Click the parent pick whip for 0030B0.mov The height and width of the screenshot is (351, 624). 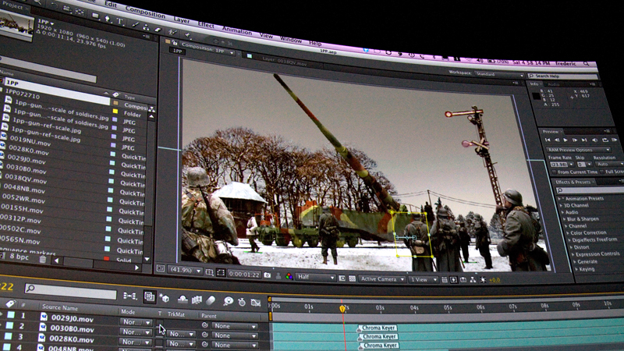(x=205, y=335)
